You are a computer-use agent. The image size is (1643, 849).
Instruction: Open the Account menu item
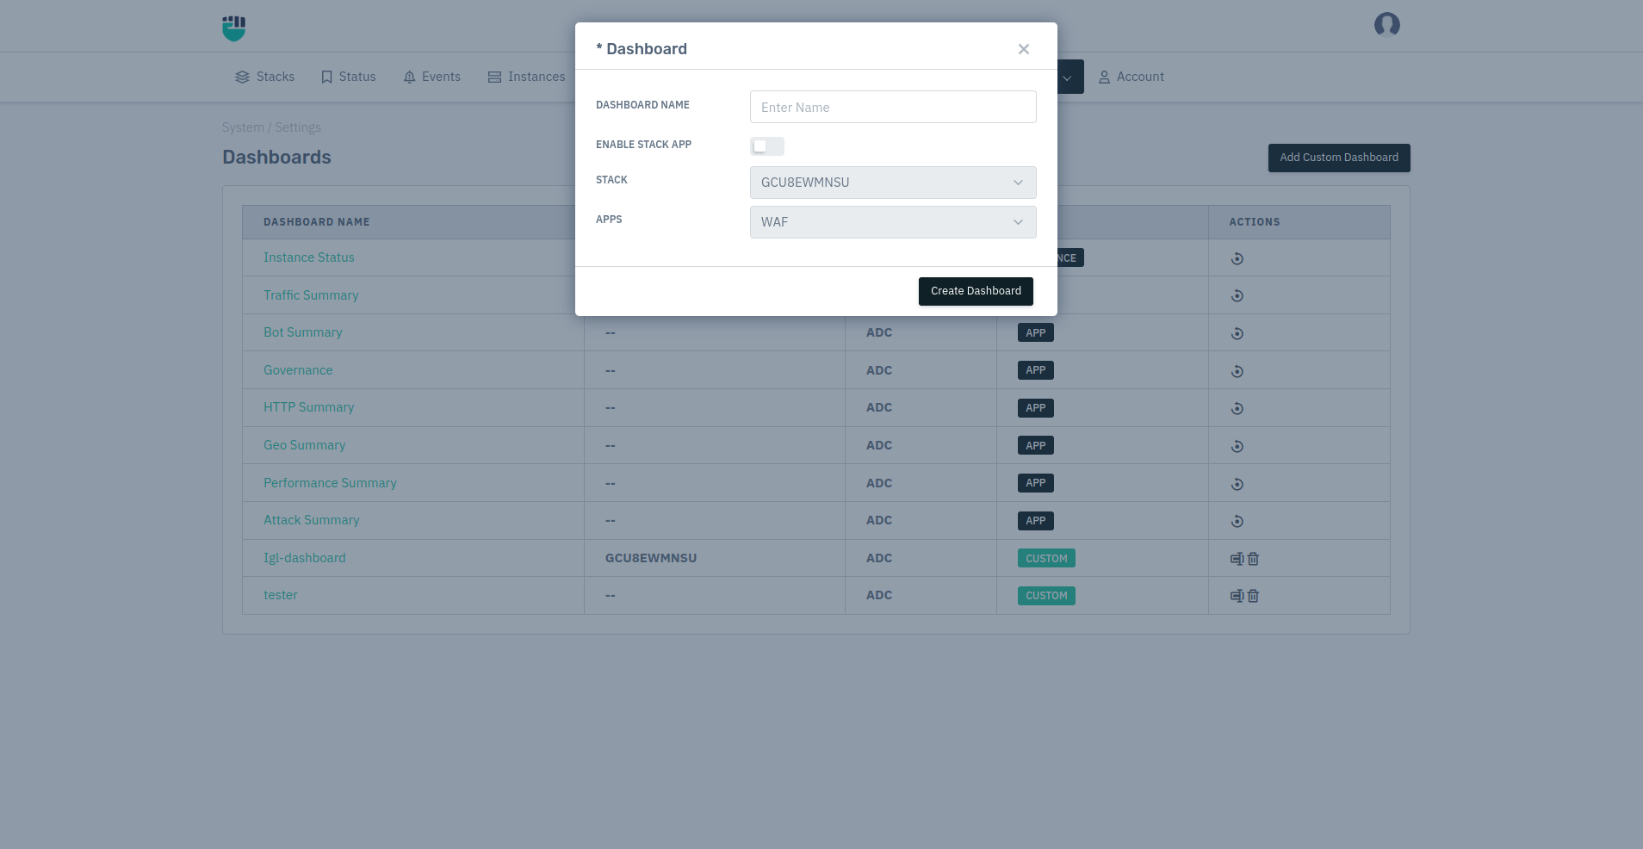click(1131, 77)
